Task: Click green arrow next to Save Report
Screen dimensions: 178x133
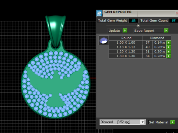Action: point(166,31)
